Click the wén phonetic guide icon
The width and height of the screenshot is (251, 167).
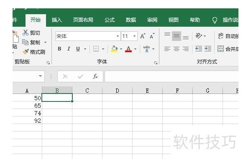(x=146, y=49)
